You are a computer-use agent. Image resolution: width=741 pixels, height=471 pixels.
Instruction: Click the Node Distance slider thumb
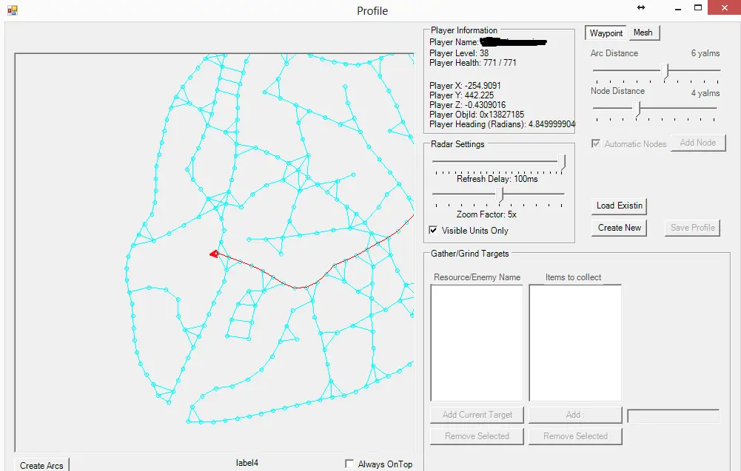coord(638,109)
